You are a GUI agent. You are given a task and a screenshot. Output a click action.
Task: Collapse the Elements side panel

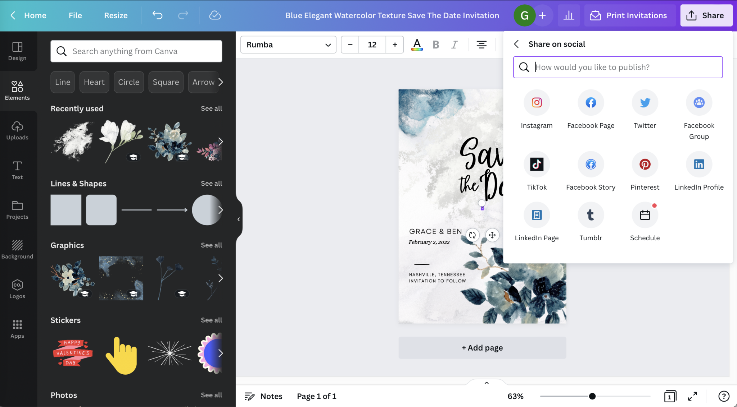tap(239, 219)
